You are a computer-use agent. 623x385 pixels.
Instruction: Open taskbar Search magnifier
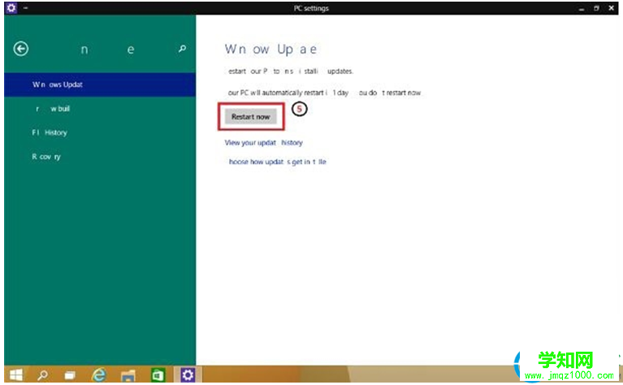42,374
